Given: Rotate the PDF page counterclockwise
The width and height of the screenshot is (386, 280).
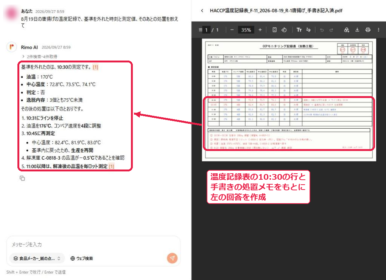Looking at the screenshot, I should pyautogui.click(x=284, y=30).
